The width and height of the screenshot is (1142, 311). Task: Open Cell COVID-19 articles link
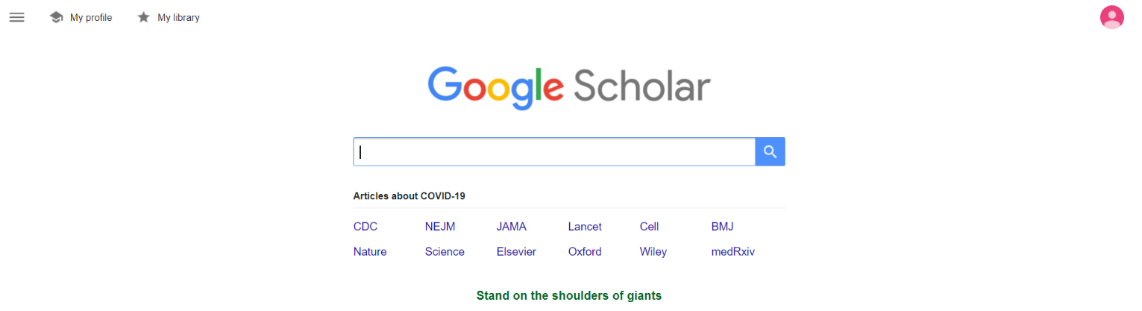pos(649,227)
